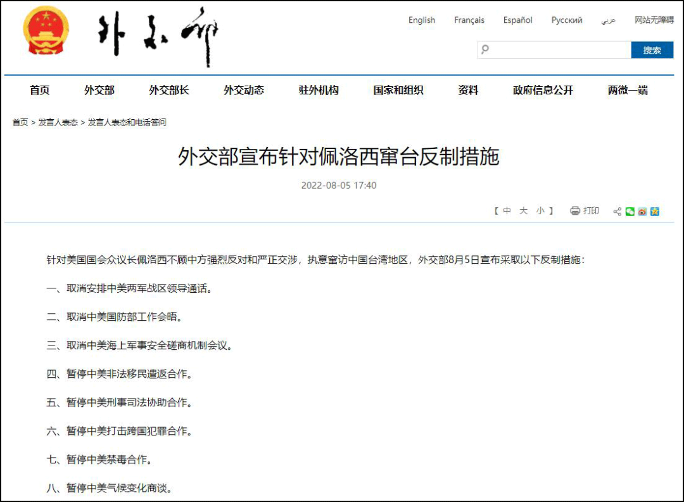Set font size to 中 (medium)
The height and width of the screenshot is (502, 684).
(507, 211)
